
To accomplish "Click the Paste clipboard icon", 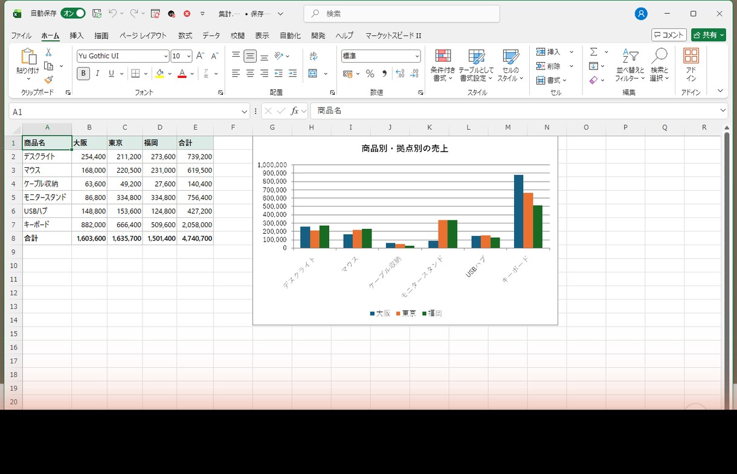I will [28, 57].
